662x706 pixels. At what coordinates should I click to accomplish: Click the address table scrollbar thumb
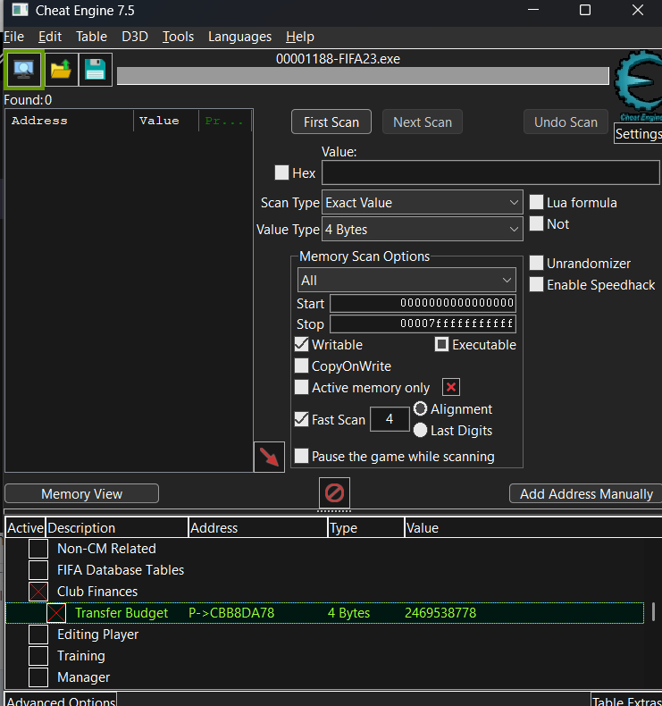[x=653, y=612]
